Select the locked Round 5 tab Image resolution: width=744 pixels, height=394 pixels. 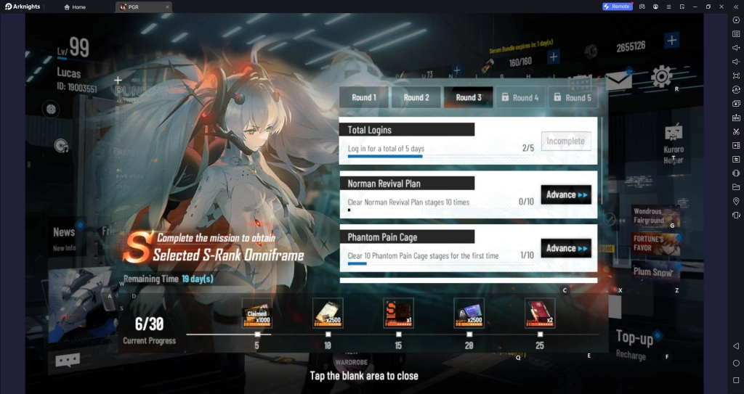point(573,97)
